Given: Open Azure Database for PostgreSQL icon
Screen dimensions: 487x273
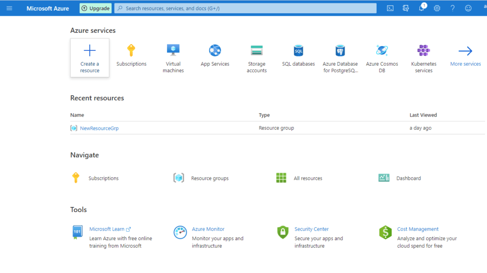Looking at the screenshot, I should pyautogui.click(x=340, y=50).
